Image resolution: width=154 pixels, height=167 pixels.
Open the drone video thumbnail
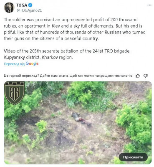pyautogui.click(x=78, y=123)
